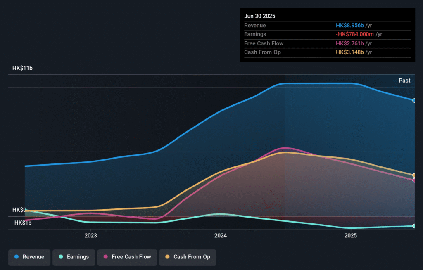Click the Past label in chart corner
423x270 pixels.
pos(404,81)
